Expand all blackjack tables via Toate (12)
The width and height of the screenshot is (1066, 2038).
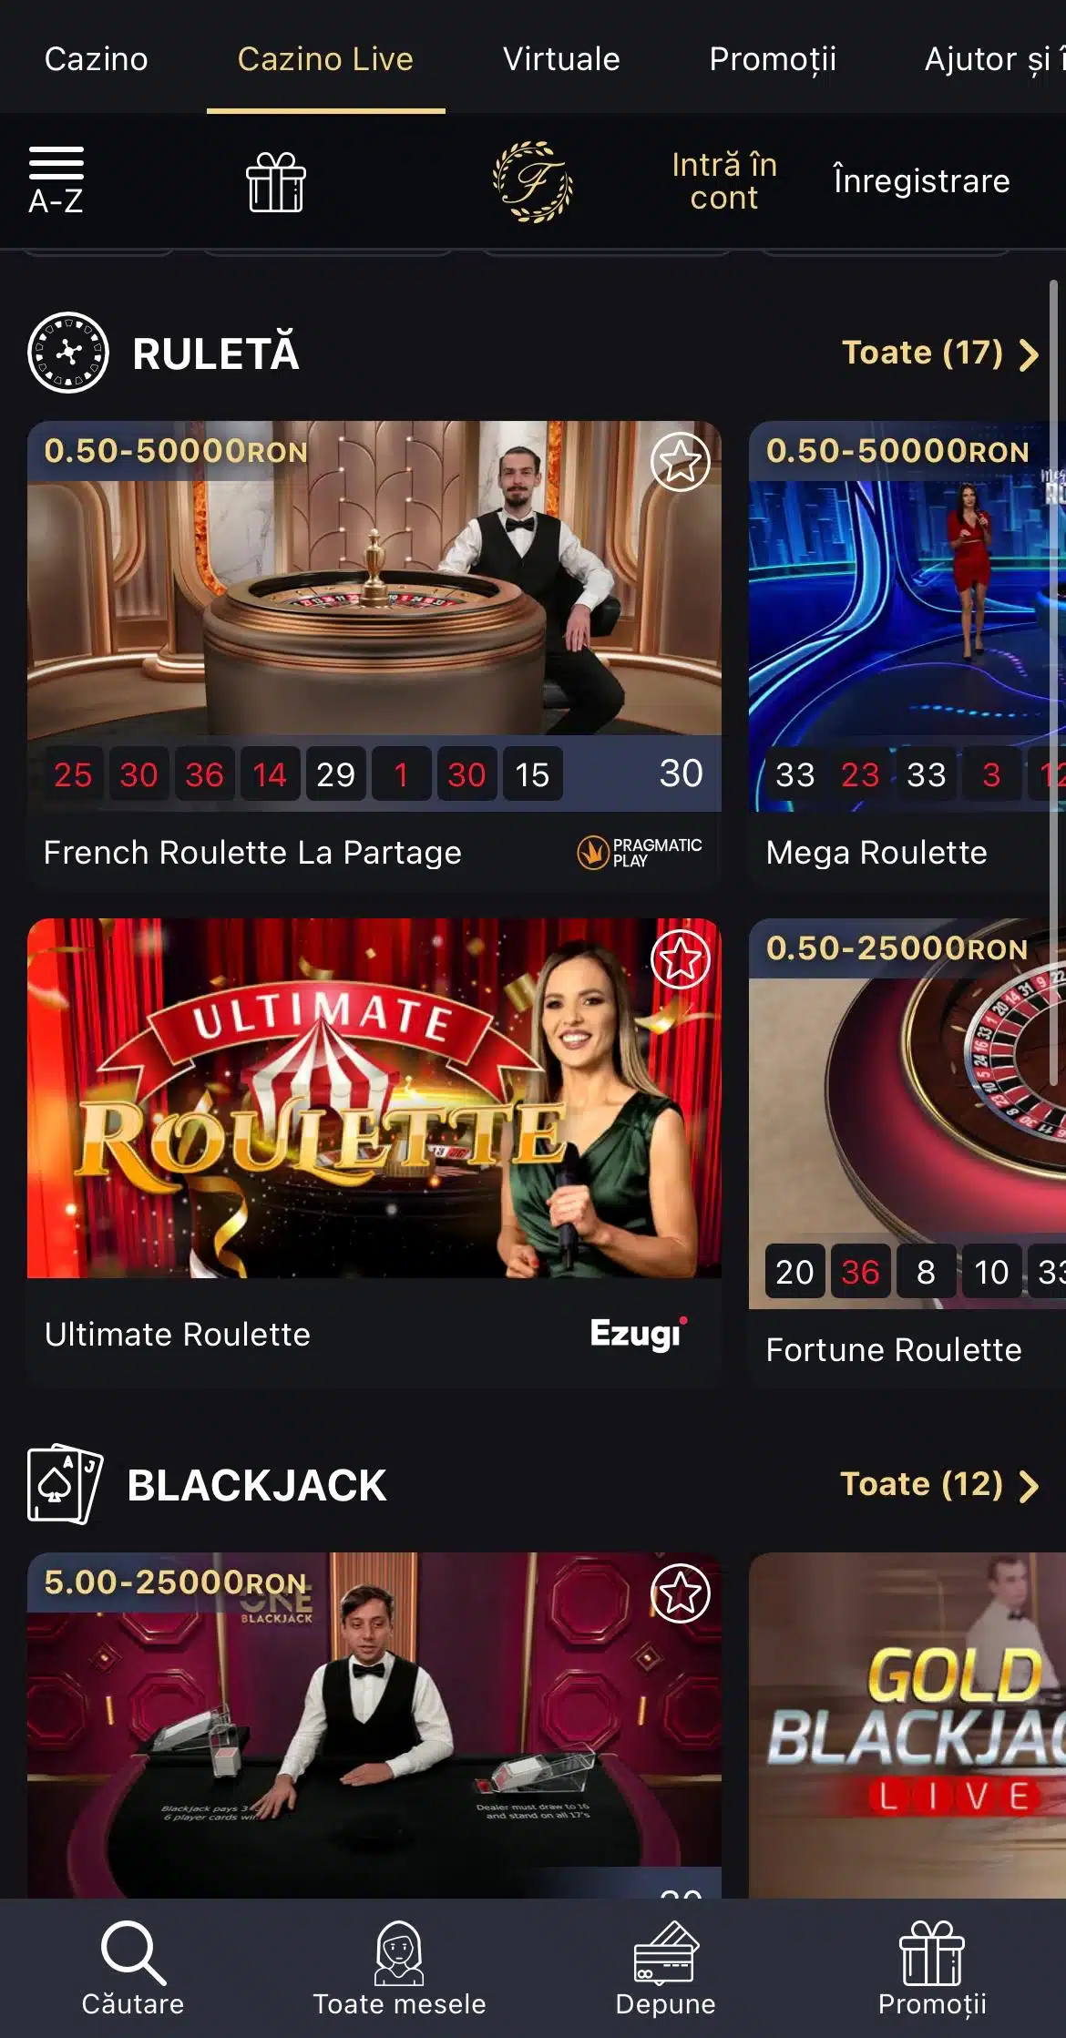click(x=940, y=1484)
